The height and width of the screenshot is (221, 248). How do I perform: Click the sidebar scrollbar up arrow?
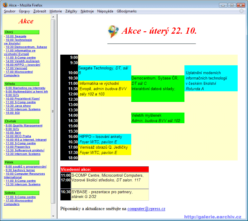click(53, 17)
